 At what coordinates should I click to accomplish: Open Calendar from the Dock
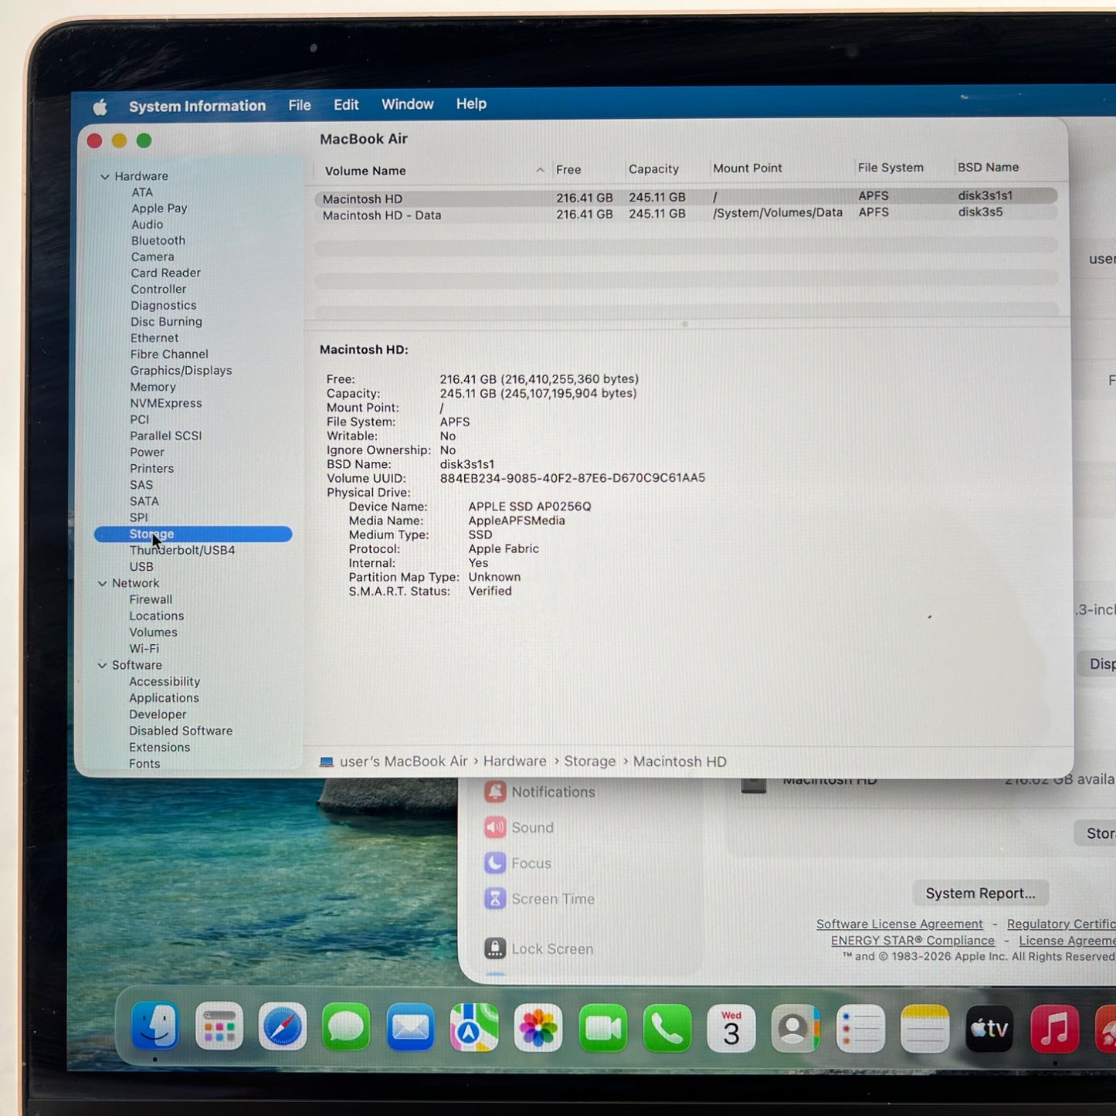731,1028
